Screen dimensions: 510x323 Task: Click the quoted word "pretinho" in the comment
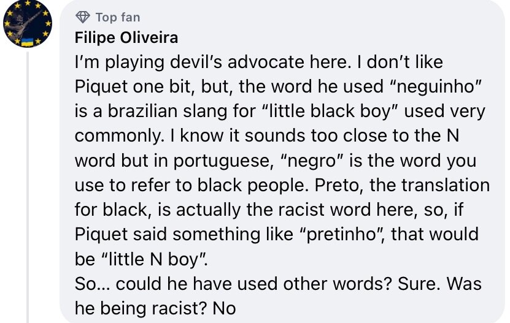pos(342,234)
